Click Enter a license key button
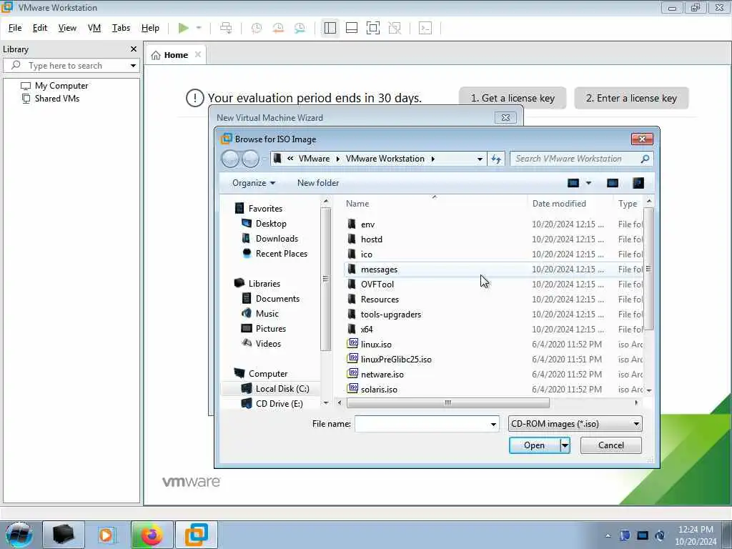The height and width of the screenshot is (549, 732). click(631, 98)
